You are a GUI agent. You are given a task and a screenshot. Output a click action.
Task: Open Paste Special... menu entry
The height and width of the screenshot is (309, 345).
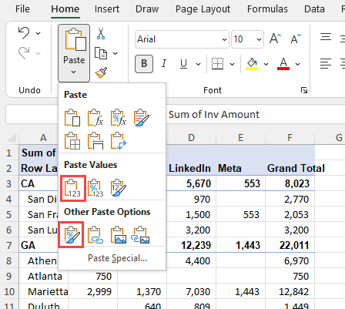[117, 258]
